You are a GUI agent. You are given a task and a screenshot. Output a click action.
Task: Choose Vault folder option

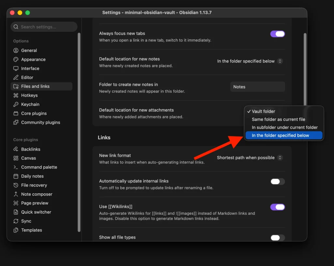pyautogui.click(x=284, y=111)
